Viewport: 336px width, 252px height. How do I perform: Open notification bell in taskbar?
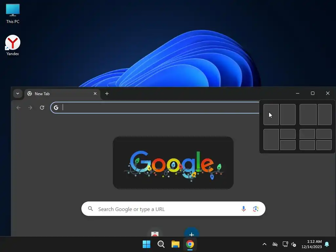[327, 244]
